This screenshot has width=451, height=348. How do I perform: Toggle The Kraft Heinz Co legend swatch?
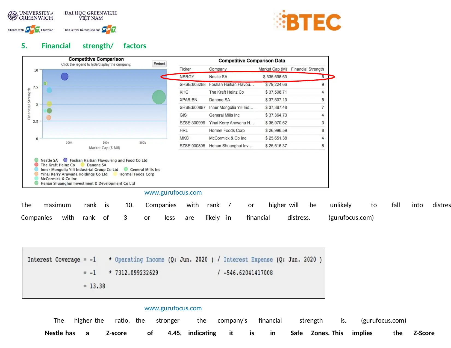[36, 165]
